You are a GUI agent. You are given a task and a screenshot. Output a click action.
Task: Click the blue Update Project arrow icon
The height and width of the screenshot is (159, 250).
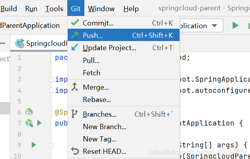pyautogui.click(x=75, y=47)
